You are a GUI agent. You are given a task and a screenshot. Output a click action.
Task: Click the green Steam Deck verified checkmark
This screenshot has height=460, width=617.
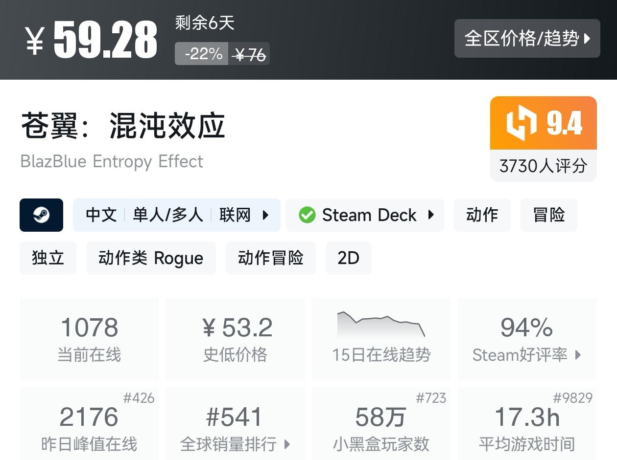(308, 215)
